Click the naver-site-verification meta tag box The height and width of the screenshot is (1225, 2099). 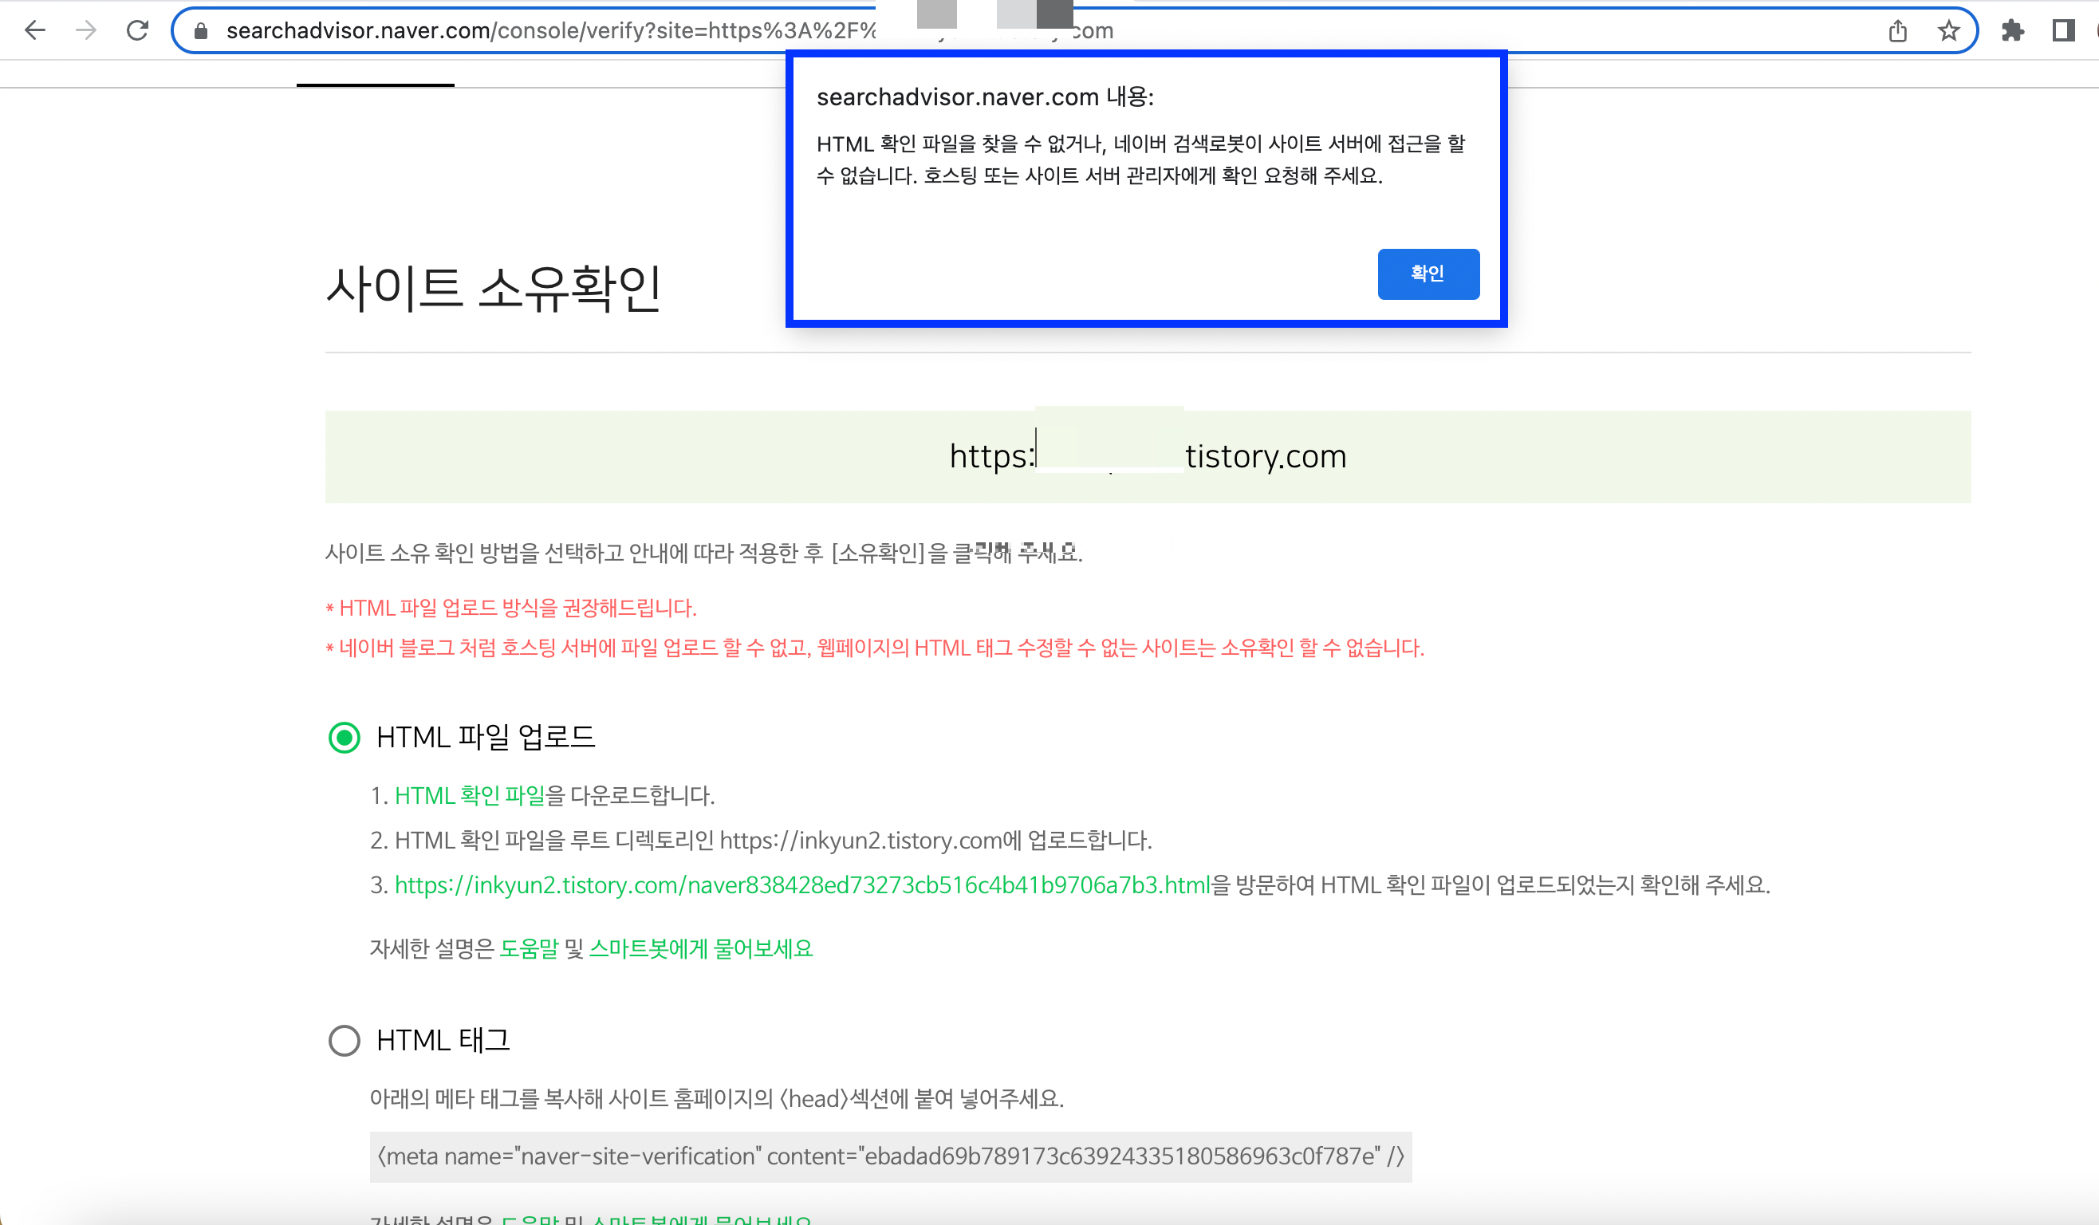(x=891, y=1156)
